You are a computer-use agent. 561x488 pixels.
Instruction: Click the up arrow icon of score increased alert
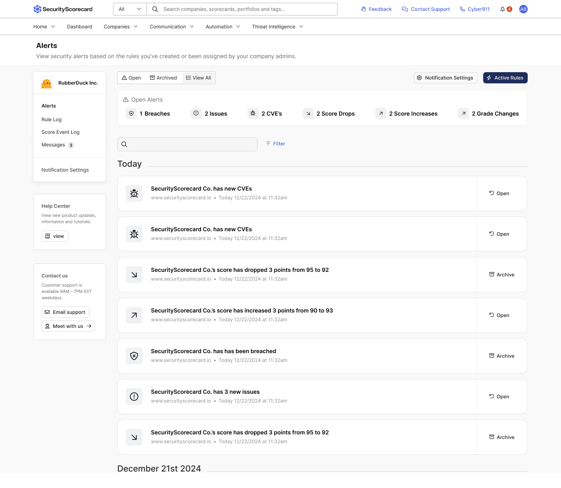click(x=134, y=315)
